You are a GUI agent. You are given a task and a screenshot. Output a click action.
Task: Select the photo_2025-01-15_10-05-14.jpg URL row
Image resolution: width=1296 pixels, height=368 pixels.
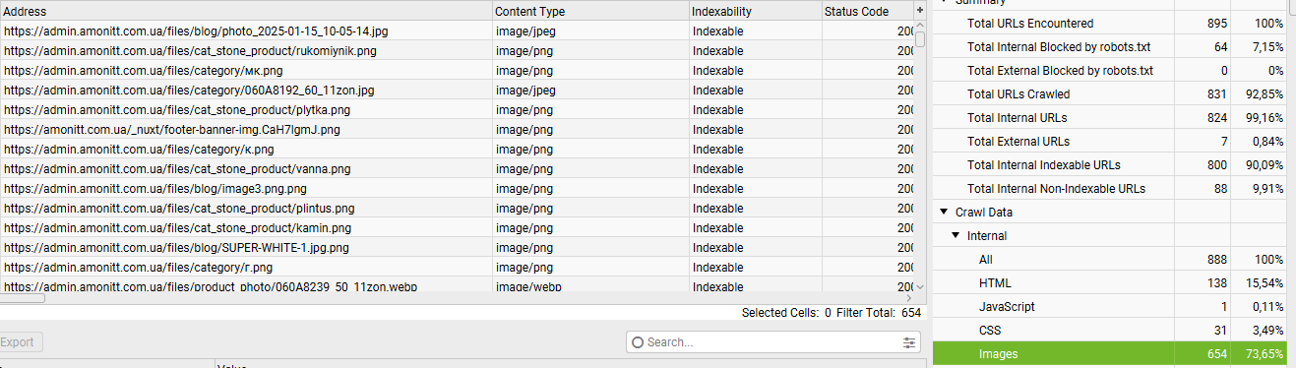[x=457, y=31]
